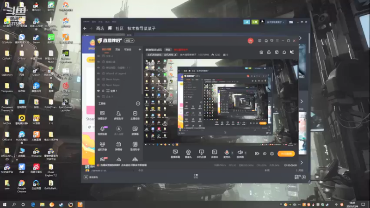Open the microphone tool tagged new in toolbox
This screenshot has width=370, height=208.
click(102, 131)
